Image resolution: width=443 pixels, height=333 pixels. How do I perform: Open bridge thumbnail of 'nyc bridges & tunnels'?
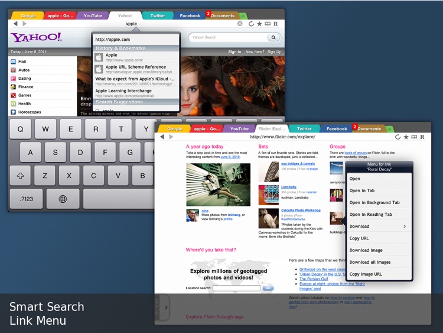coord(269,172)
